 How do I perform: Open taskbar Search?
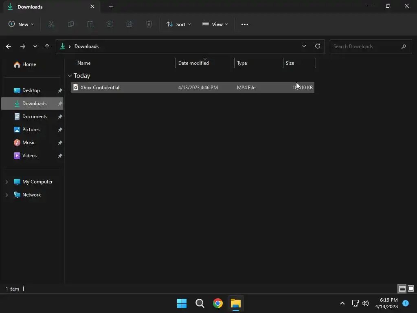click(200, 303)
